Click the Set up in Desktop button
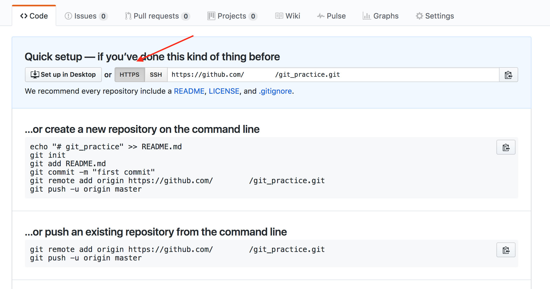The height and width of the screenshot is (289, 550). tap(63, 75)
